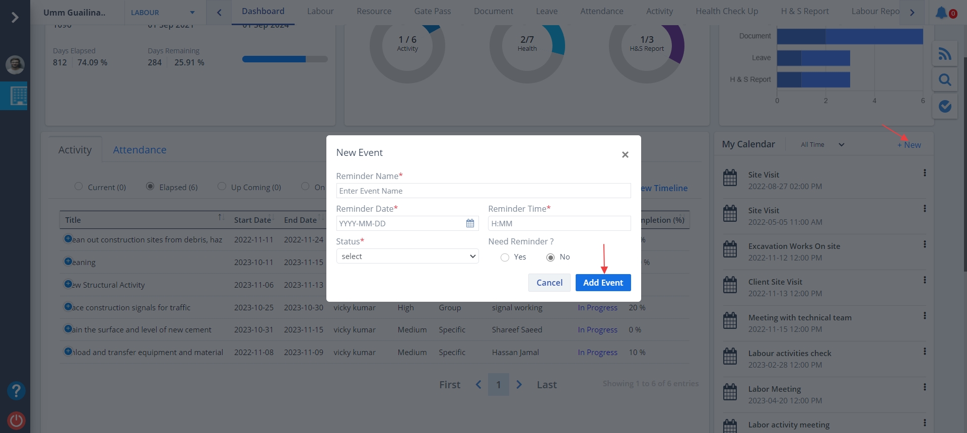Viewport: 967px width, 433px height.
Task: Open the Status select dropdown
Action: (x=407, y=256)
